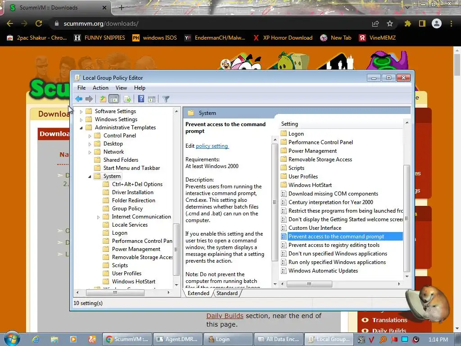Image resolution: width=461 pixels, height=346 pixels.
Task: Switch to the Standard tab
Action: (227, 293)
